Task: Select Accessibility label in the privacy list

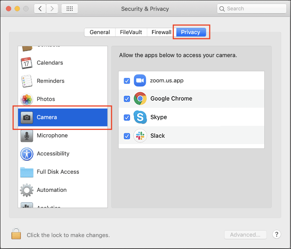Action: click(x=53, y=153)
